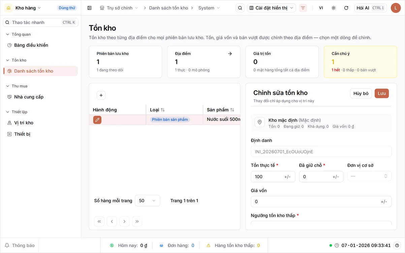Click the arrow icon on Địa điểm card
Viewport: 405px width, 253px height.
230,53
